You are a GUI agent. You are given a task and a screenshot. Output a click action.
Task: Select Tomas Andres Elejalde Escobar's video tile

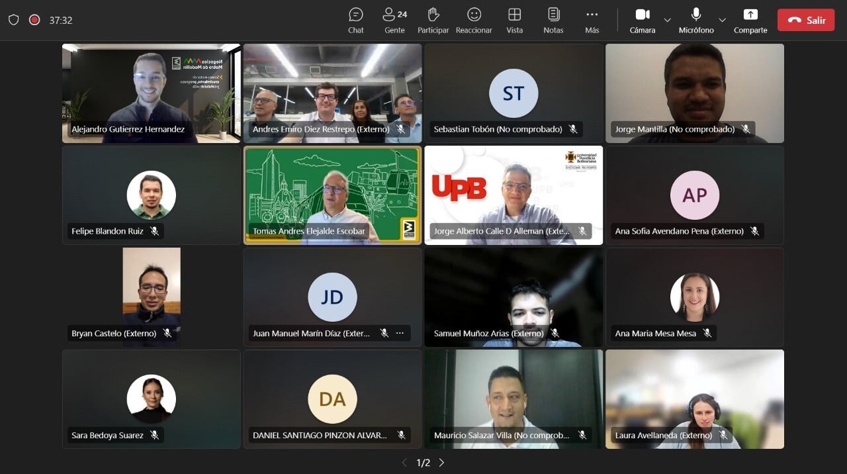(x=332, y=195)
